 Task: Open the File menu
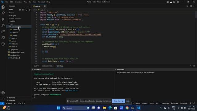click(x=7, y=2)
